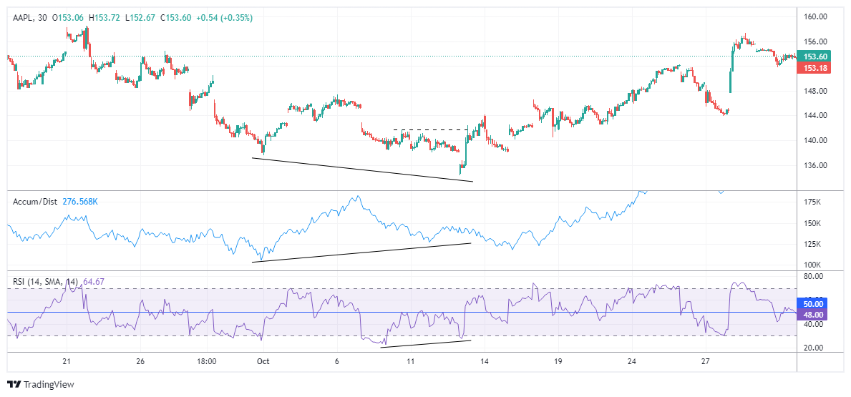The image size is (851, 397).
Task: Click the 27 date on time axis
Action: [x=705, y=362]
